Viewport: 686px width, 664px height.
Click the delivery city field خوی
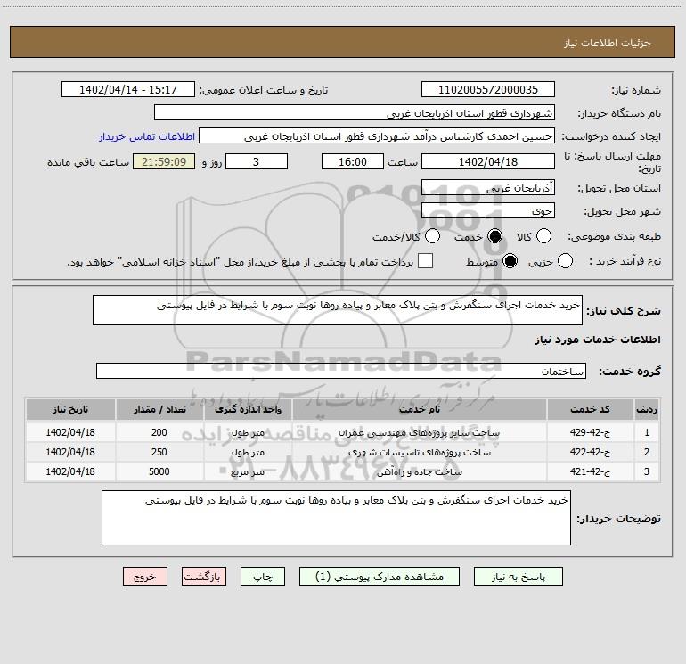(488, 211)
